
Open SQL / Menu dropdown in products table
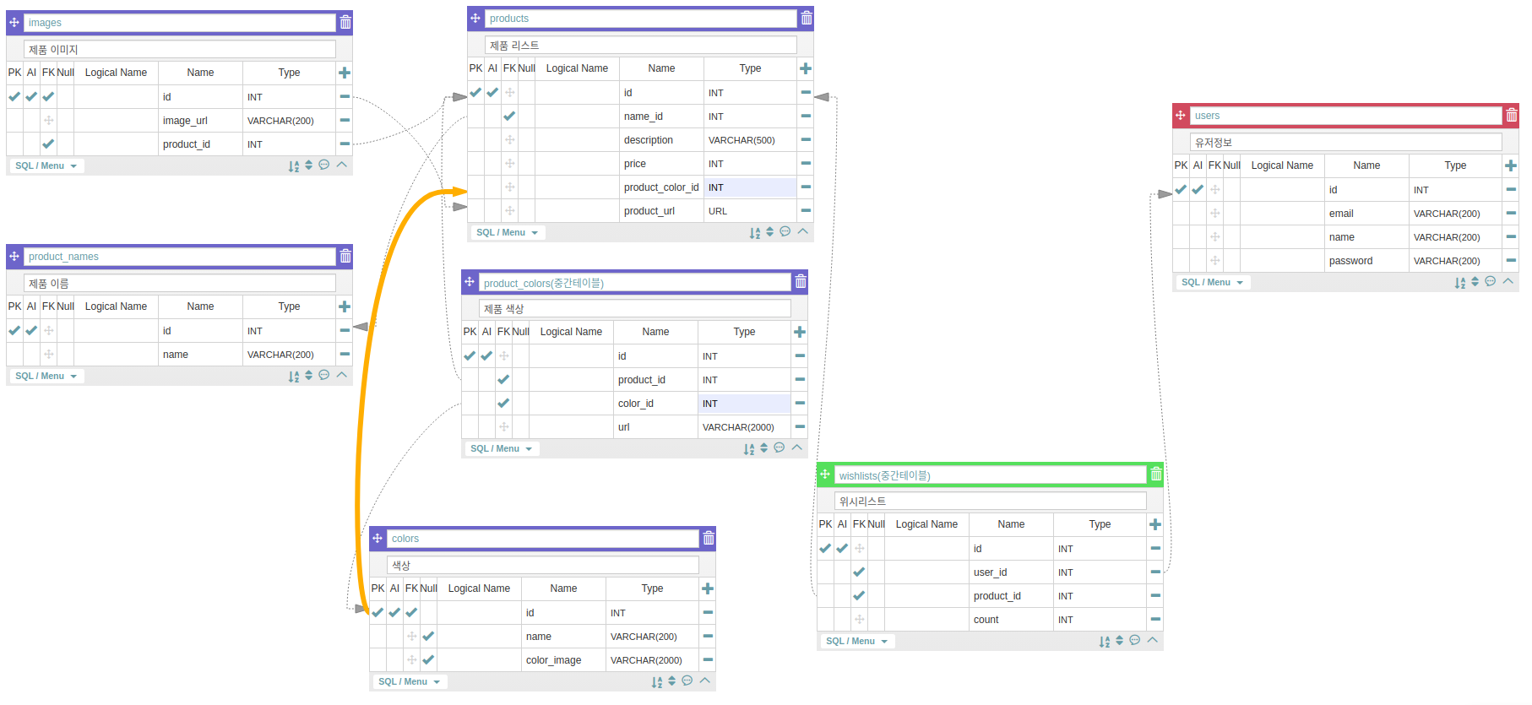point(507,233)
